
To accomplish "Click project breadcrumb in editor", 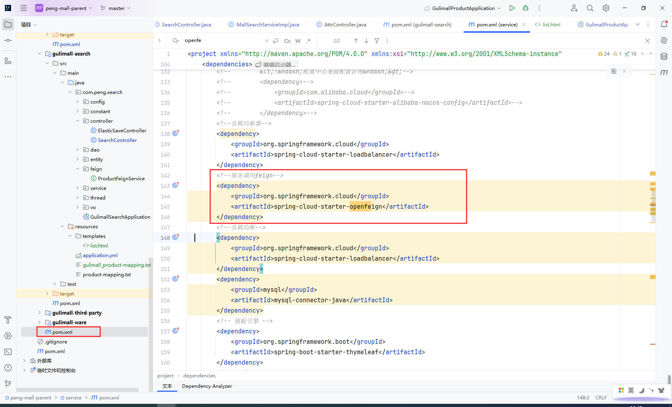I will click(x=166, y=376).
